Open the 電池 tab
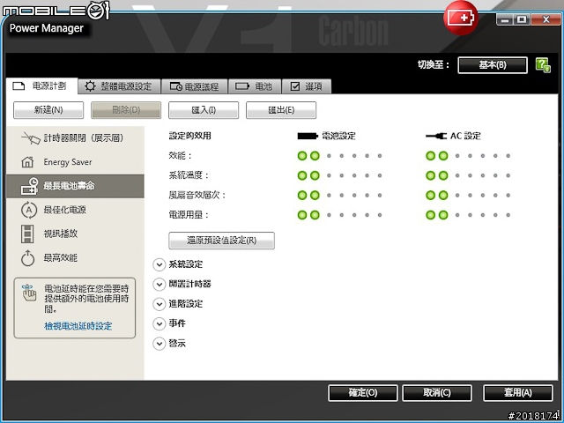The width and height of the screenshot is (564, 423). tap(255, 86)
